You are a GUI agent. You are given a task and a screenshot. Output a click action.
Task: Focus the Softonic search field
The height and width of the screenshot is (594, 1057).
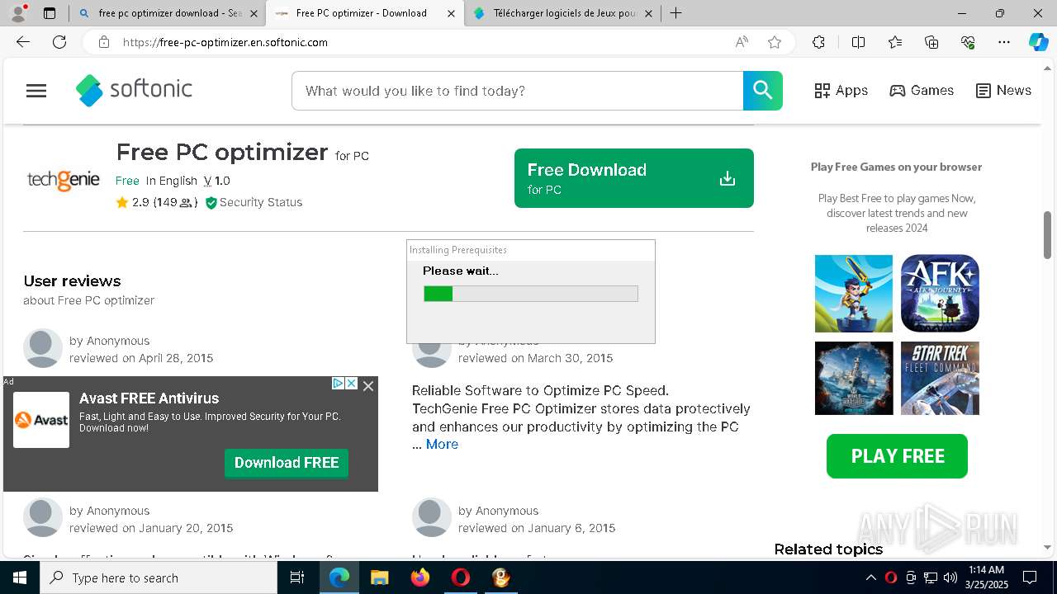[x=517, y=91]
